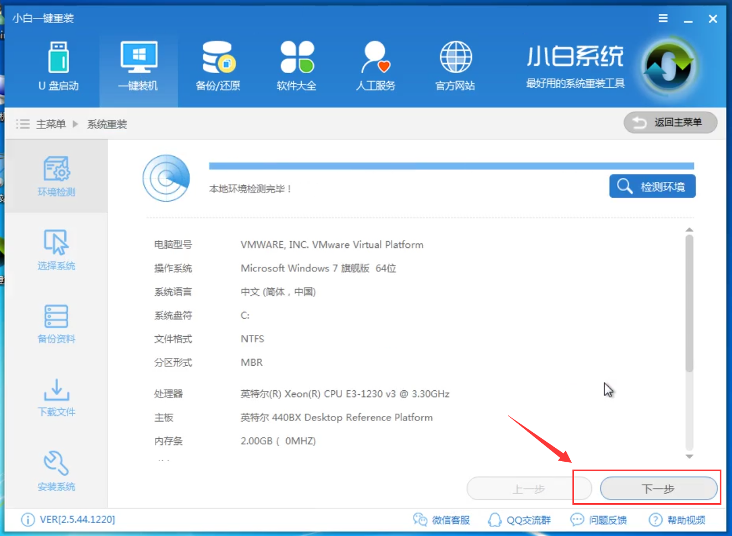This screenshot has height=536, width=732.
Task: Click scrollbar up arrow in info list
Action: click(x=690, y=229)
